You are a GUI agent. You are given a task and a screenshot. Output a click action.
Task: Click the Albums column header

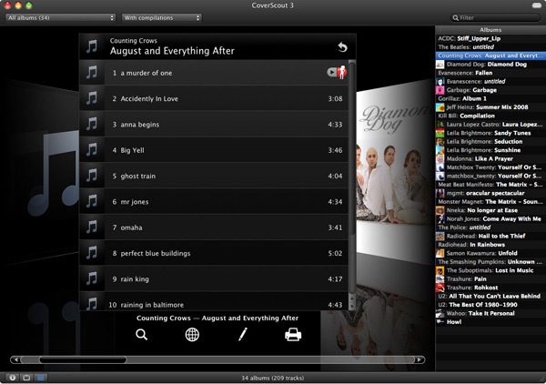(490, 30)
